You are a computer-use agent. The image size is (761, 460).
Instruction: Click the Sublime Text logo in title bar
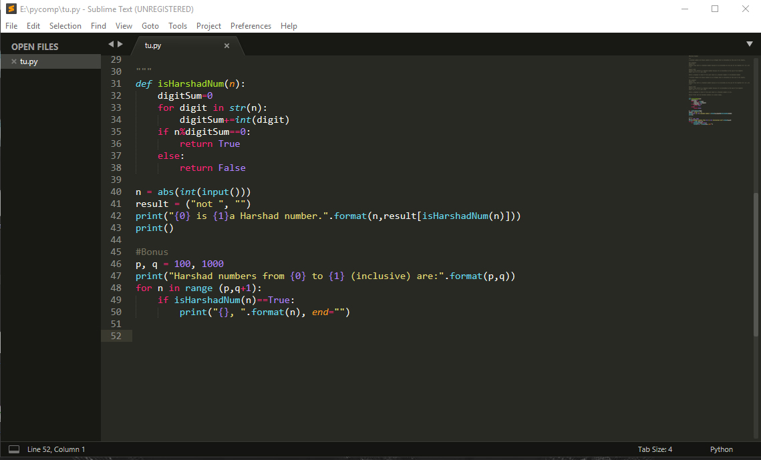[11, 9]
